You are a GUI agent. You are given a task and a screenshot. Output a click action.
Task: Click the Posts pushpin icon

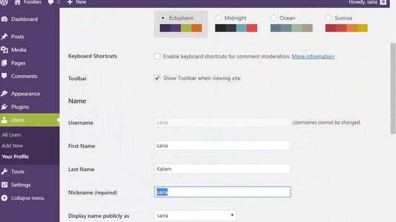click(4, 36)
